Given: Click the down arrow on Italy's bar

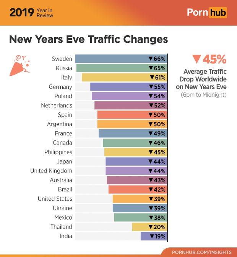Looking at the screenshot, I should point(152,78).
